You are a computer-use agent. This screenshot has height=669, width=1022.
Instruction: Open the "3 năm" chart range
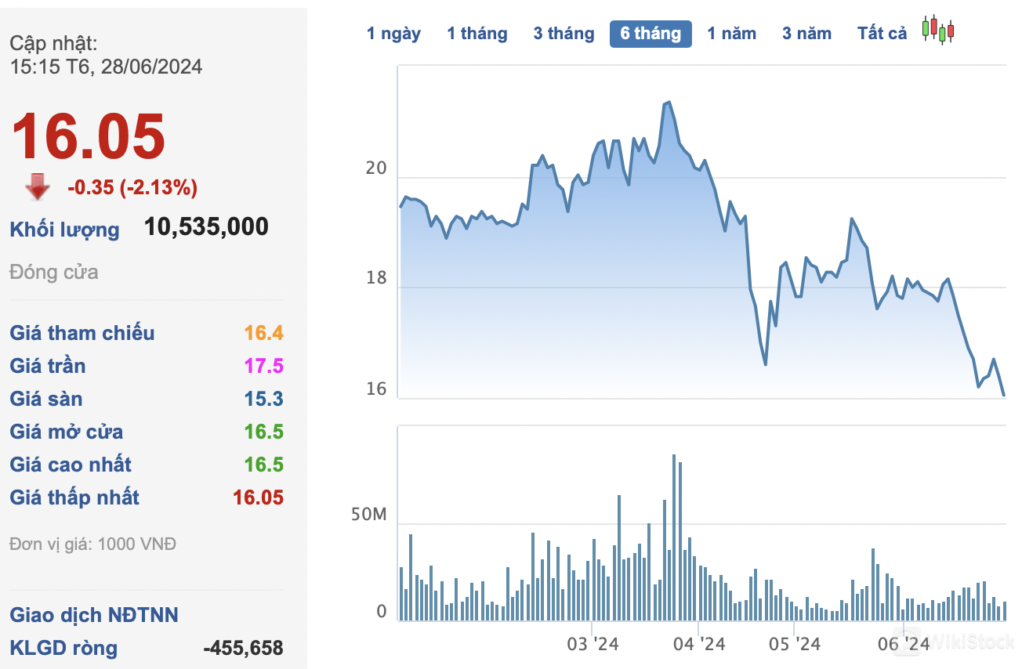[x=806, y=34]
